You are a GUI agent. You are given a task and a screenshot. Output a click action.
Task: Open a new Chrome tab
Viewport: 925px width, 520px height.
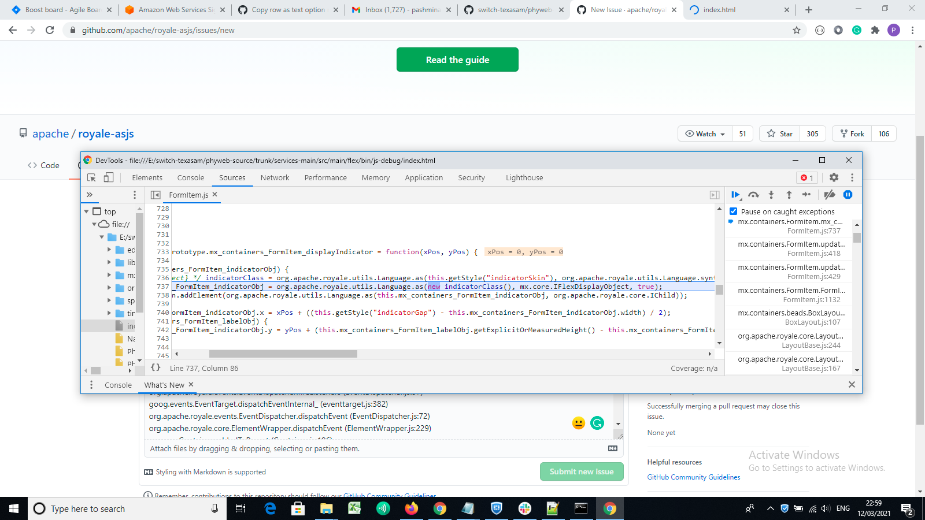point(808,10)
